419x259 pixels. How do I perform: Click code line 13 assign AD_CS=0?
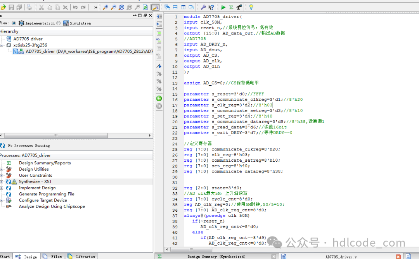[221, 83]
